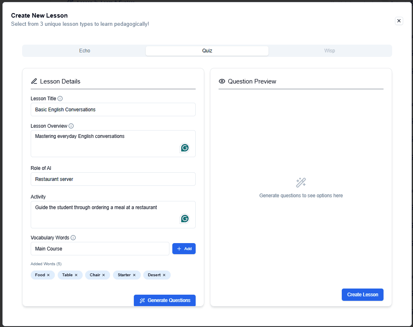Remove the Table vocabulary word tag
Viewport: 413px width, 327px height.
pyautogui.click(x=76, y=275)
